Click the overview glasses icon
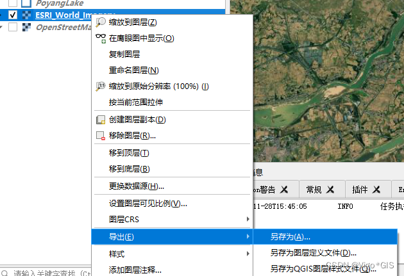404x276 pixels. (x=101, y=38)
